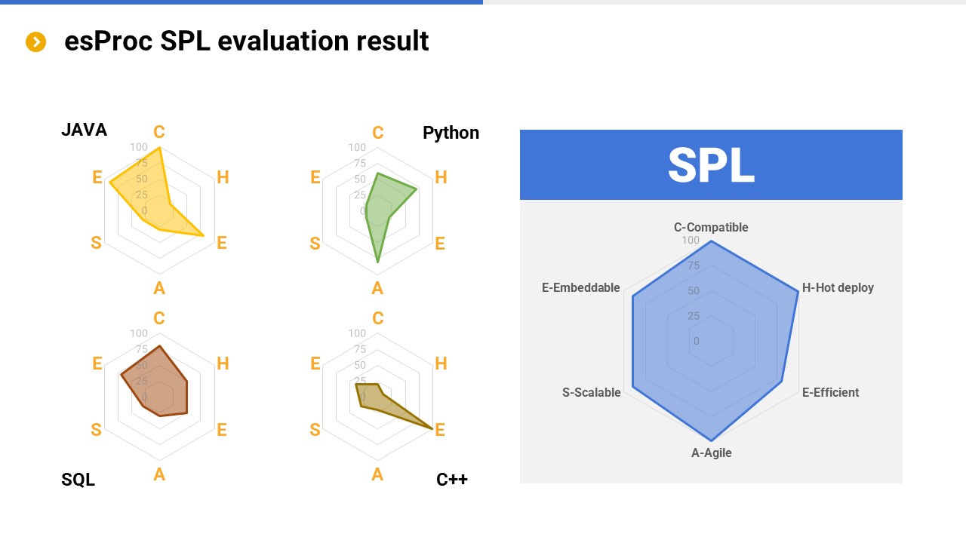Click the JAVA chart label
The width and height of the screenshot is (966, 543).
84,130
